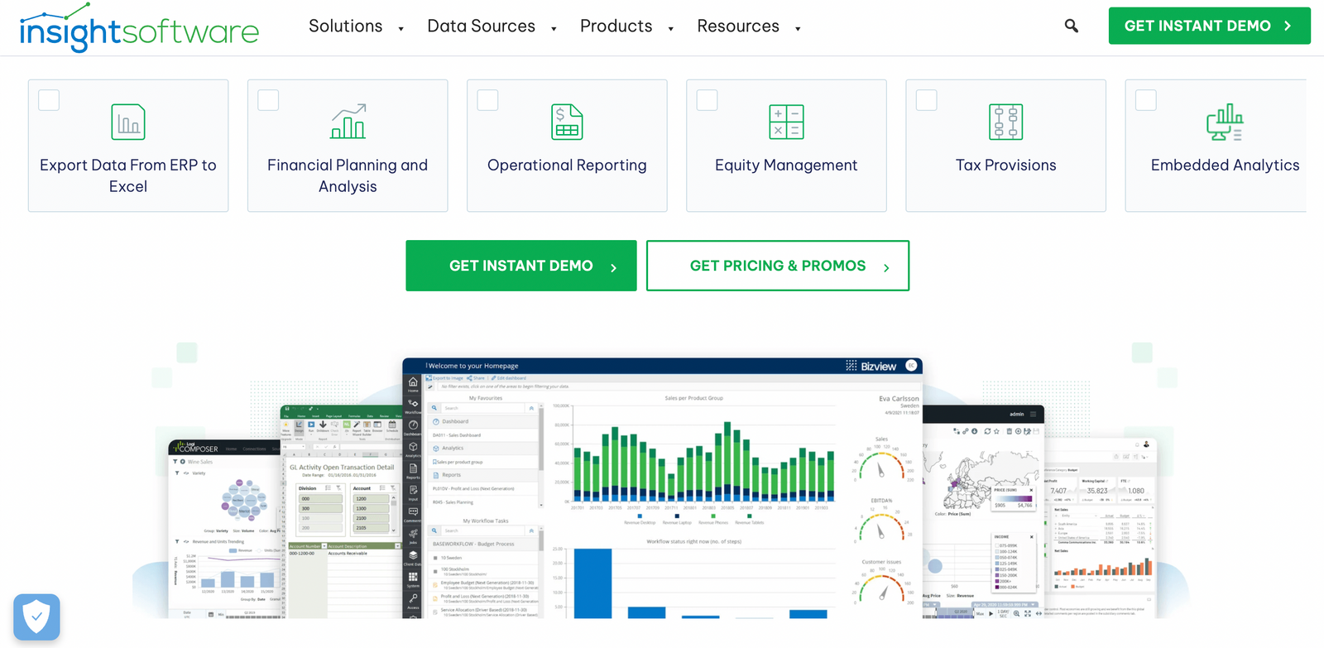This screenshot has width=1324, height=648.
Task: Click the Export Data From ERP chart icon
Action: tap(128, 122)
